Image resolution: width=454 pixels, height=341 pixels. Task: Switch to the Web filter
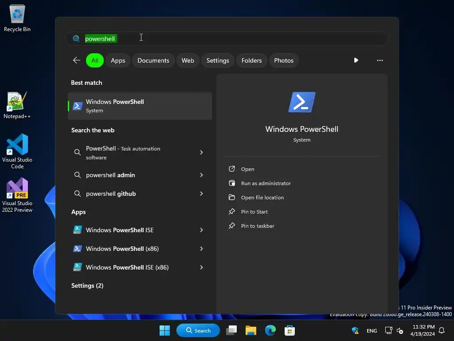[x=188, y=60]
